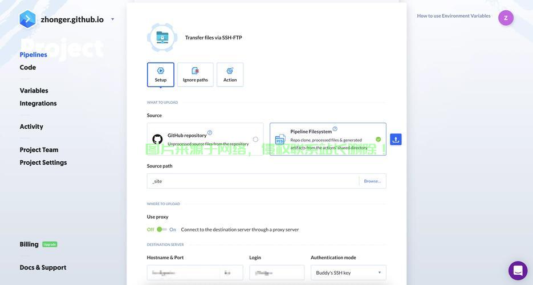The image size is (533, 285).
Task: Click the Buddy logo icon
Action: (27, 19)
